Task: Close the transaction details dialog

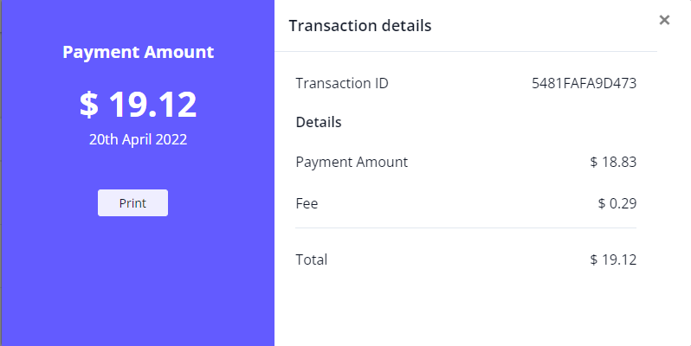Action: pos(664,20)
